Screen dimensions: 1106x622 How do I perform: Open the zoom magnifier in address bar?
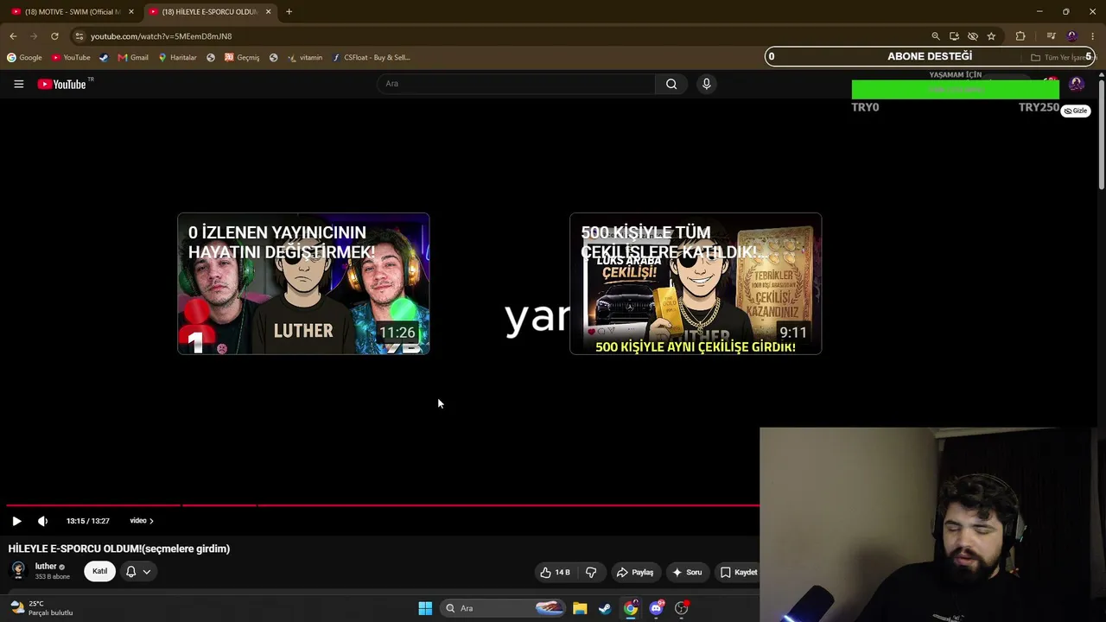pyautogui.click(x=935, y=36)
